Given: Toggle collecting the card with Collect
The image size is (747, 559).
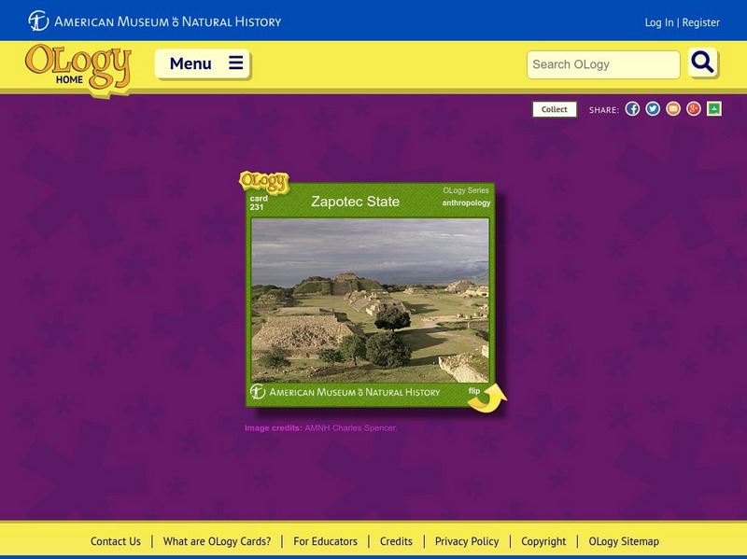Looking at the screenshot, I should pyautogui.click(x=555, y=109).
